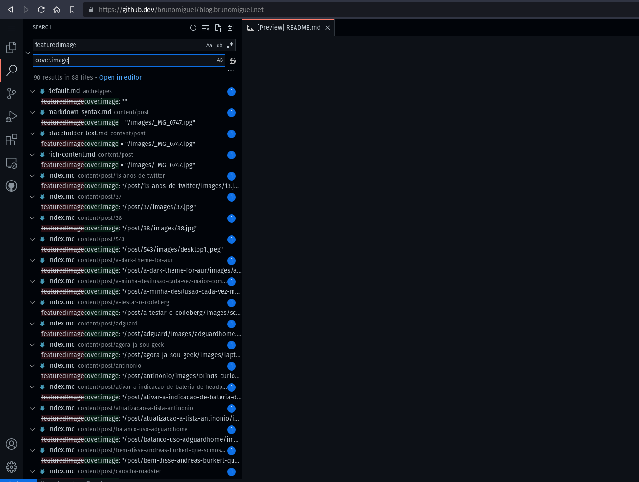Refresh the search results
Viewport: 639px width, 482px height.
point(193,28)
